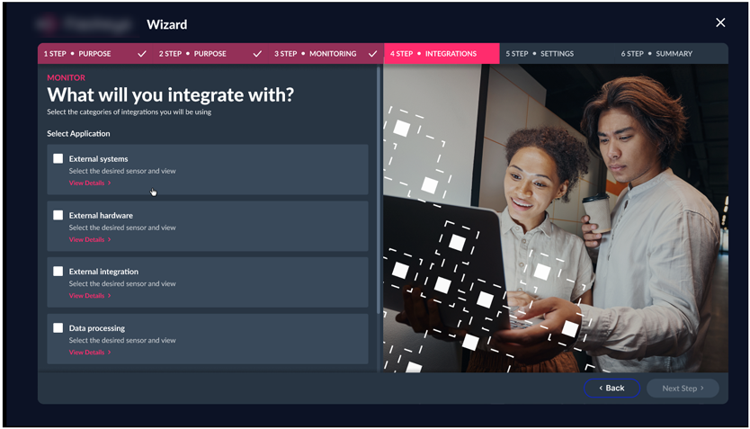Viewport: 750px width, 429px height.
Task: Select the Data processing checkbox
Action: [58, 327]
